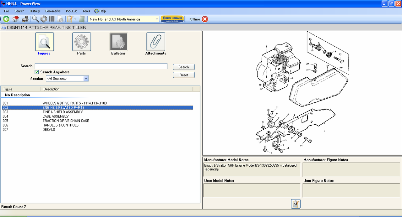Open the History menu
Image resolution: width=402 pixels, height=217 pixels.
click(x=35, y=11)
